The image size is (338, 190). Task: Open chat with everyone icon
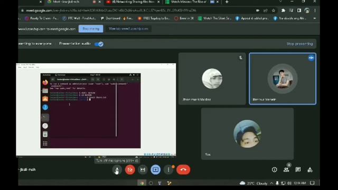click(x=298, y=170)
